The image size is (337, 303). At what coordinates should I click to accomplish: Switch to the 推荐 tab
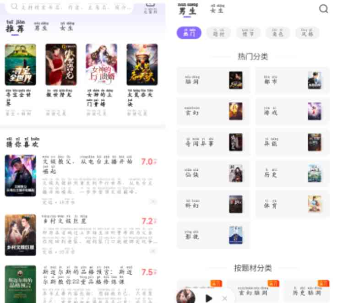click(15, 27)
